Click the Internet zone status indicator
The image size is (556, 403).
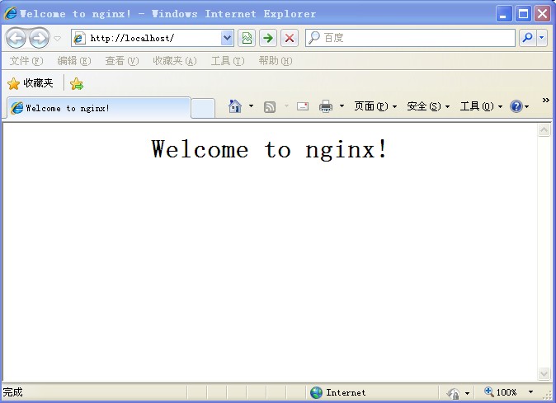338,392
